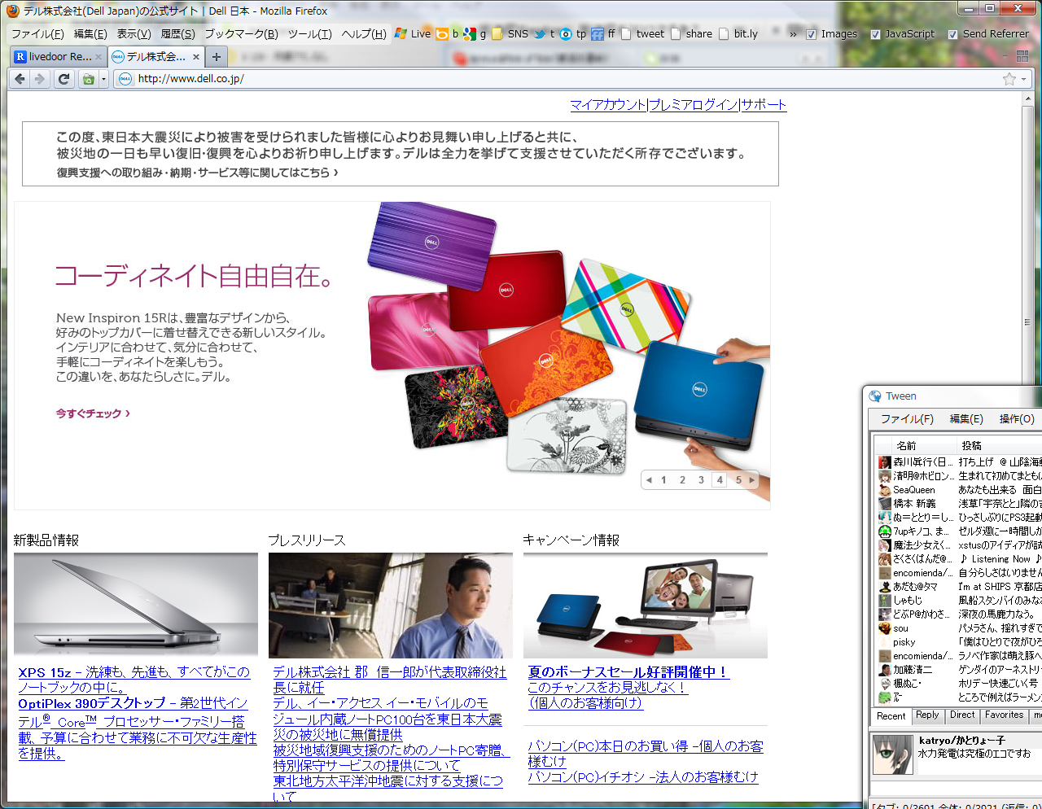
Task: Open the 'tp' bookmark icon
Action: tap(573, 34)
